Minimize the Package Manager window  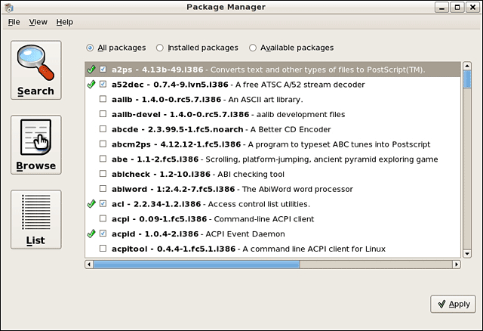pyautogui.click(x=441, y=7)
